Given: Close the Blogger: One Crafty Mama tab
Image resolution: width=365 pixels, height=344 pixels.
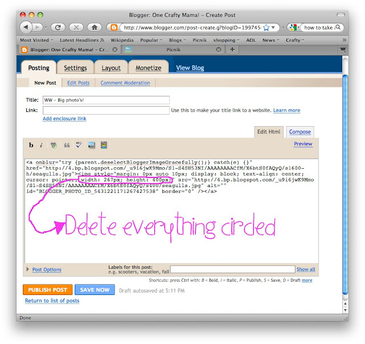Looking at the screenshot, I should [x=115, y=50].
